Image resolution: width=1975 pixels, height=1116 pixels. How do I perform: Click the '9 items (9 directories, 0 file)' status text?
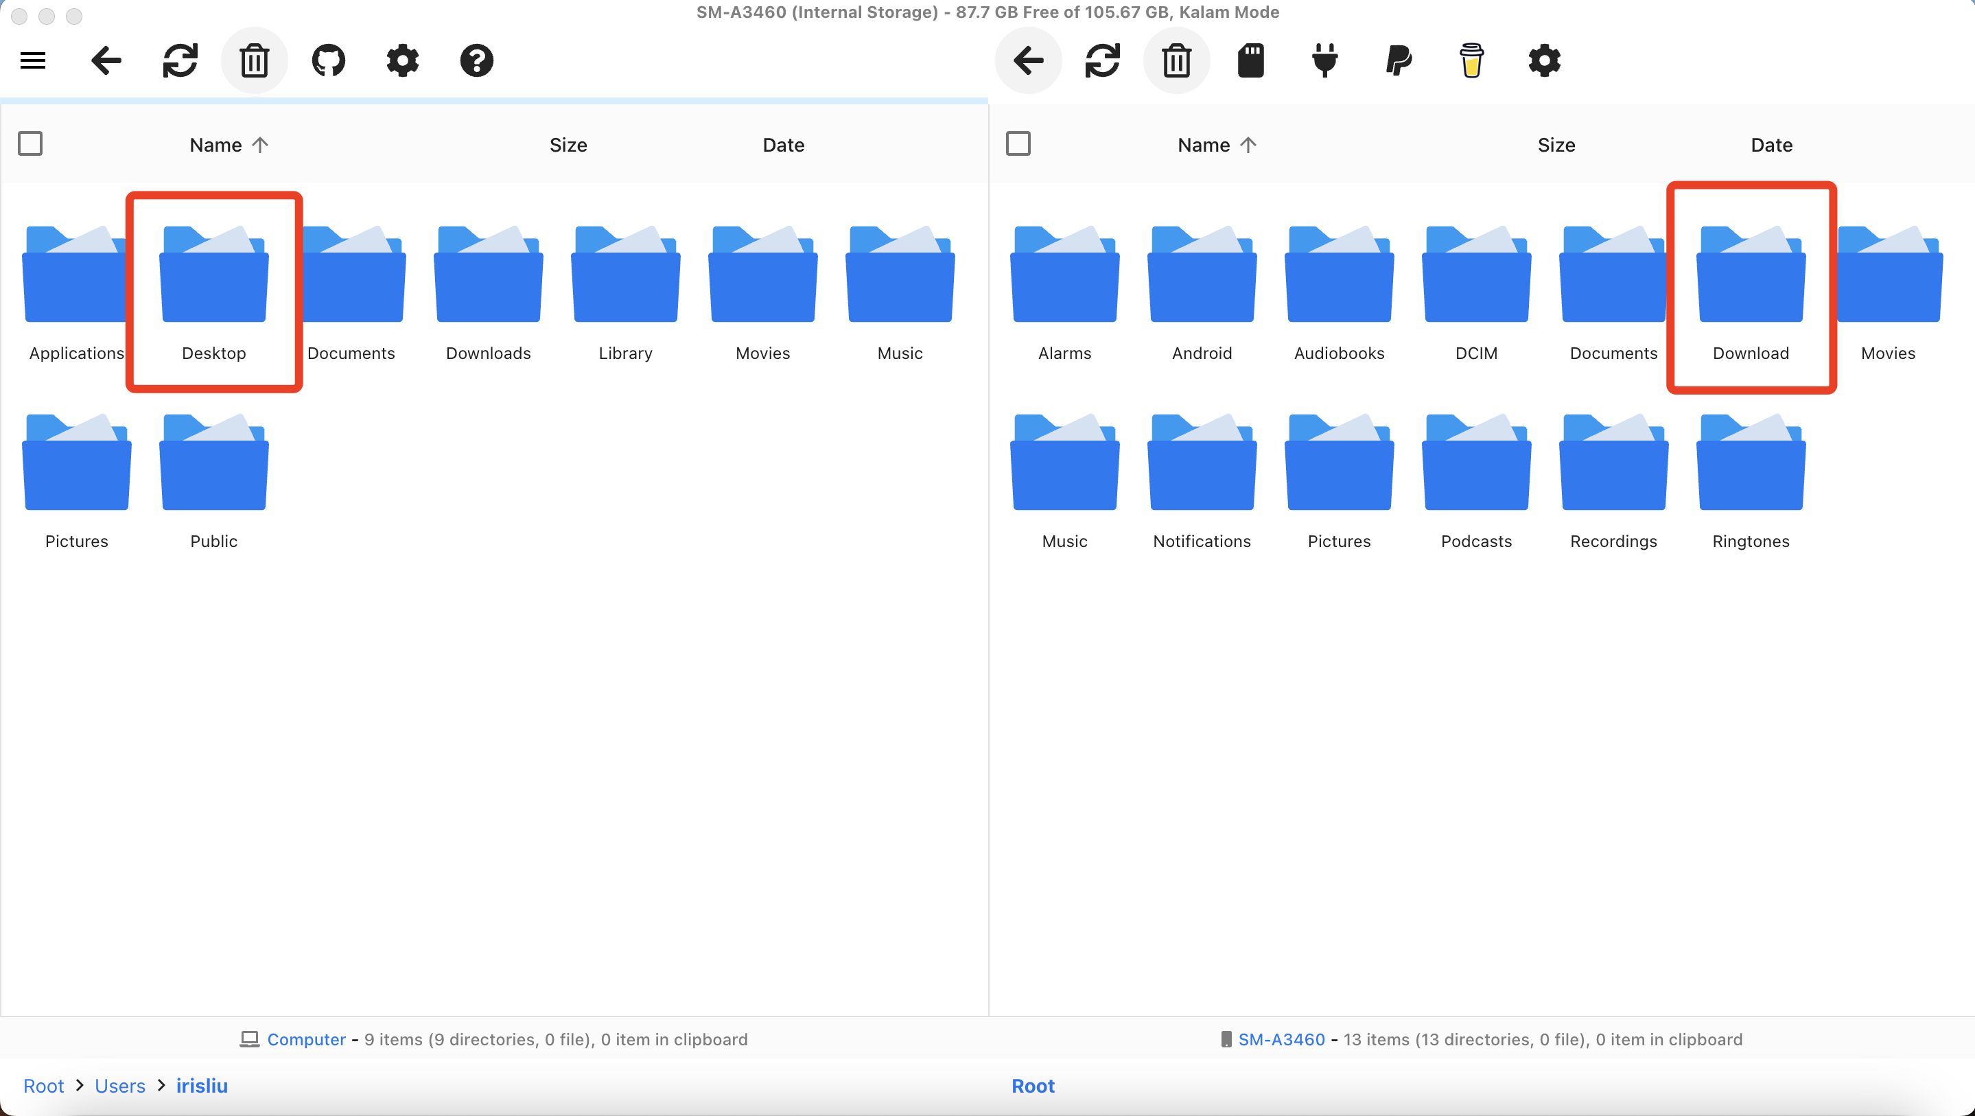click(478, 1039)
